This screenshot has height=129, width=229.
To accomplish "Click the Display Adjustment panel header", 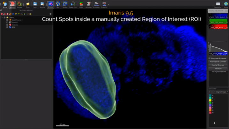I will (x=218, y=11).
